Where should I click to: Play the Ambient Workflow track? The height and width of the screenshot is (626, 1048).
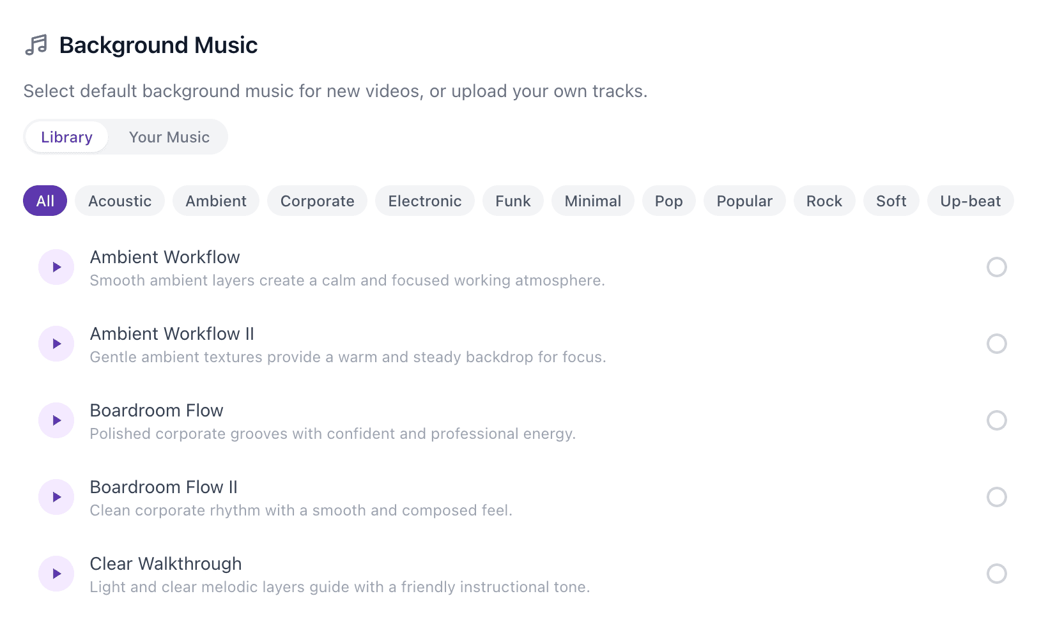point(56,266)
